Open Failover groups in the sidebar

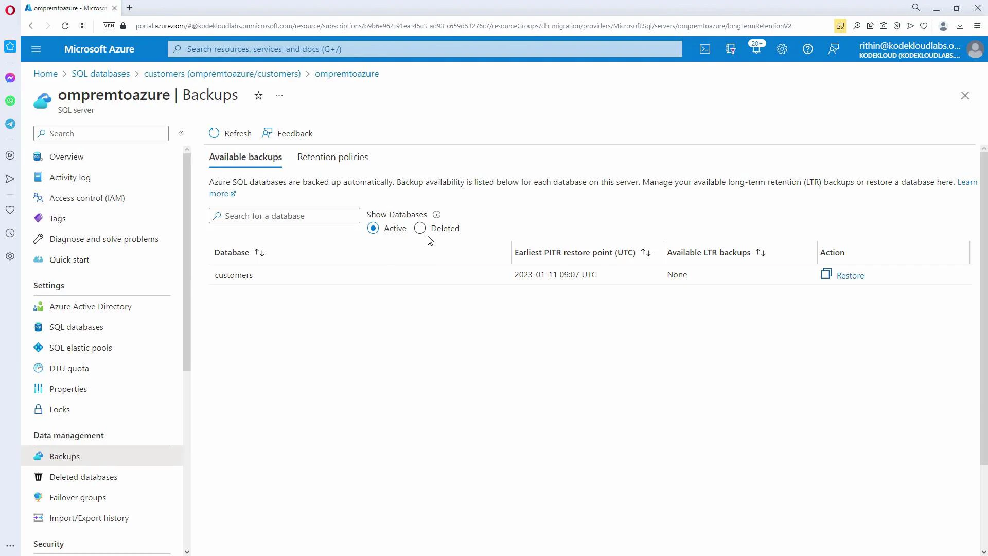78,497
